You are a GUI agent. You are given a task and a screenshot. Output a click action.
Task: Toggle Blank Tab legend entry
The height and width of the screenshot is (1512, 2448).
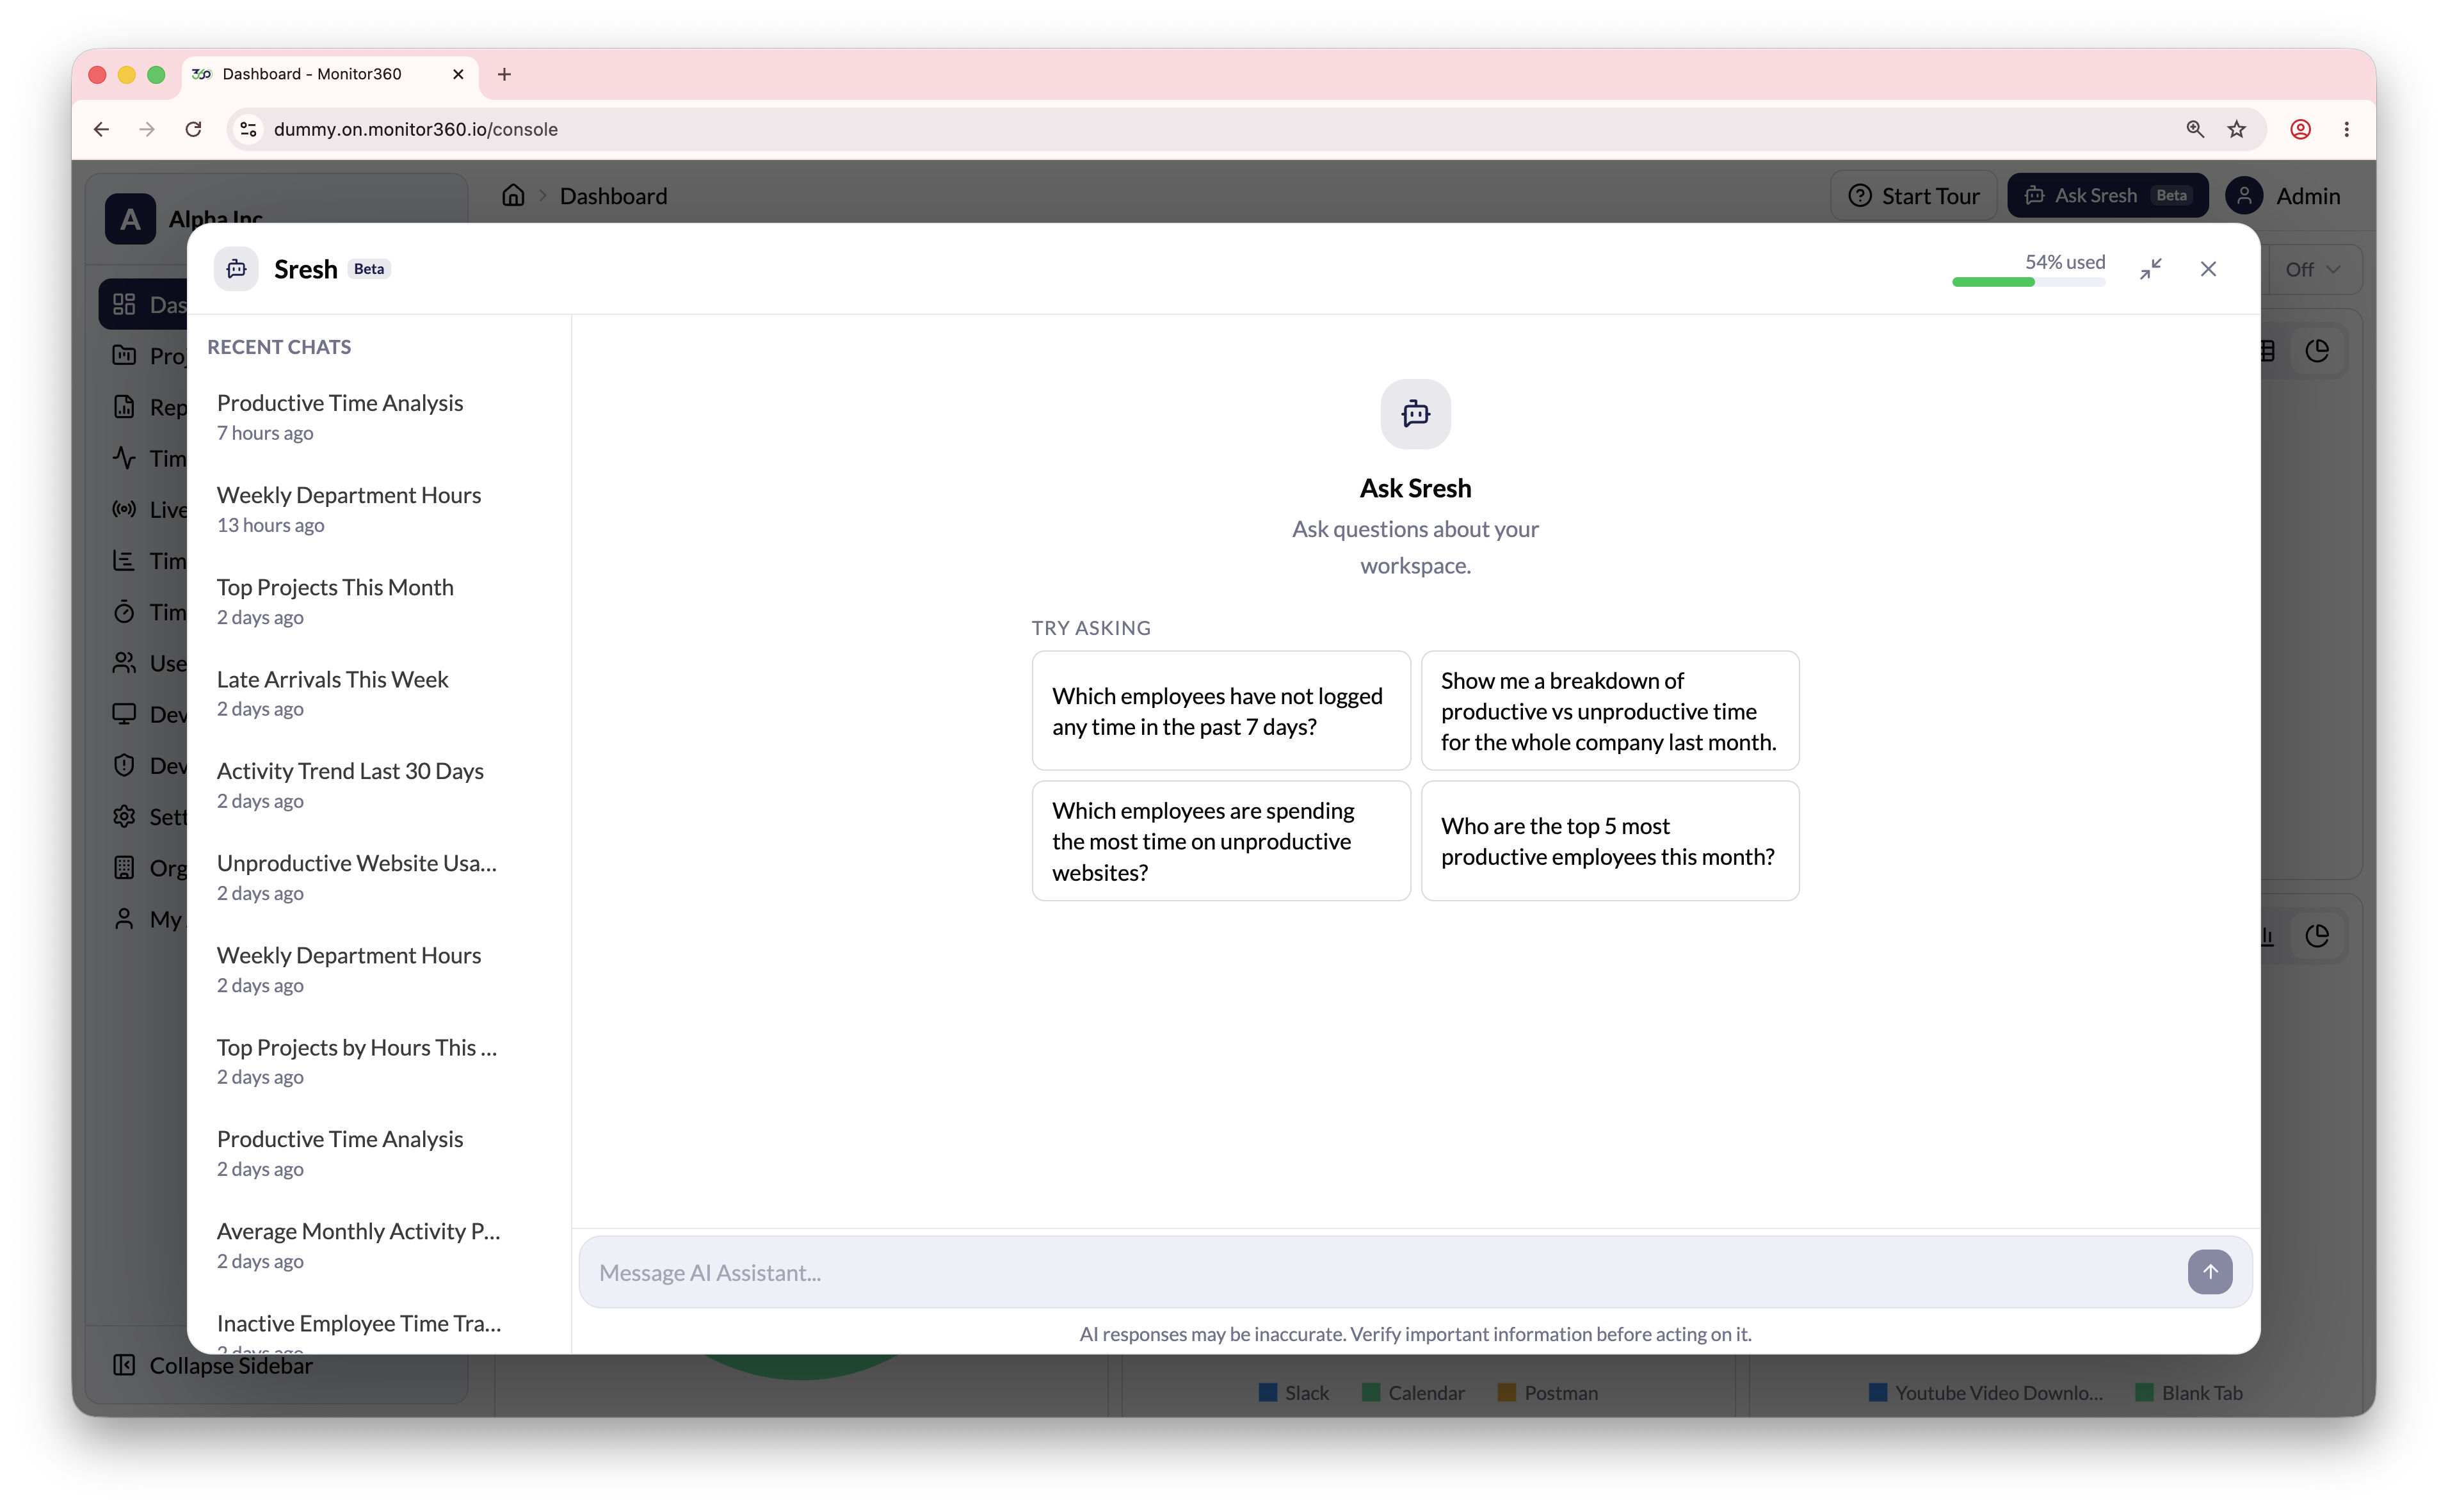coord(2189,1392)
